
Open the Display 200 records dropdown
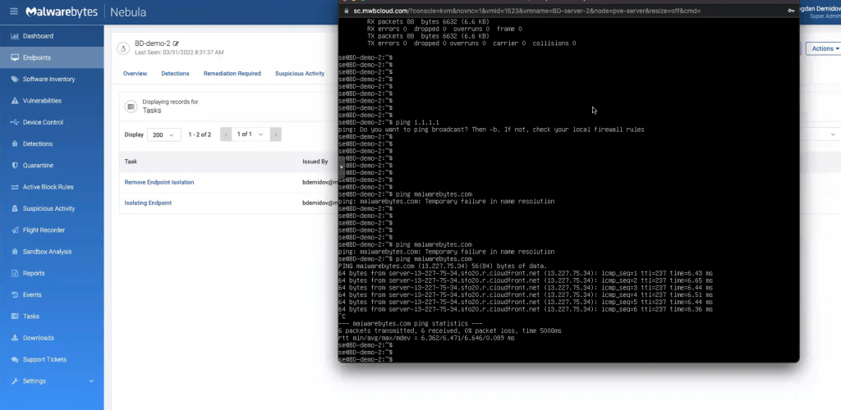pos(163,134)
